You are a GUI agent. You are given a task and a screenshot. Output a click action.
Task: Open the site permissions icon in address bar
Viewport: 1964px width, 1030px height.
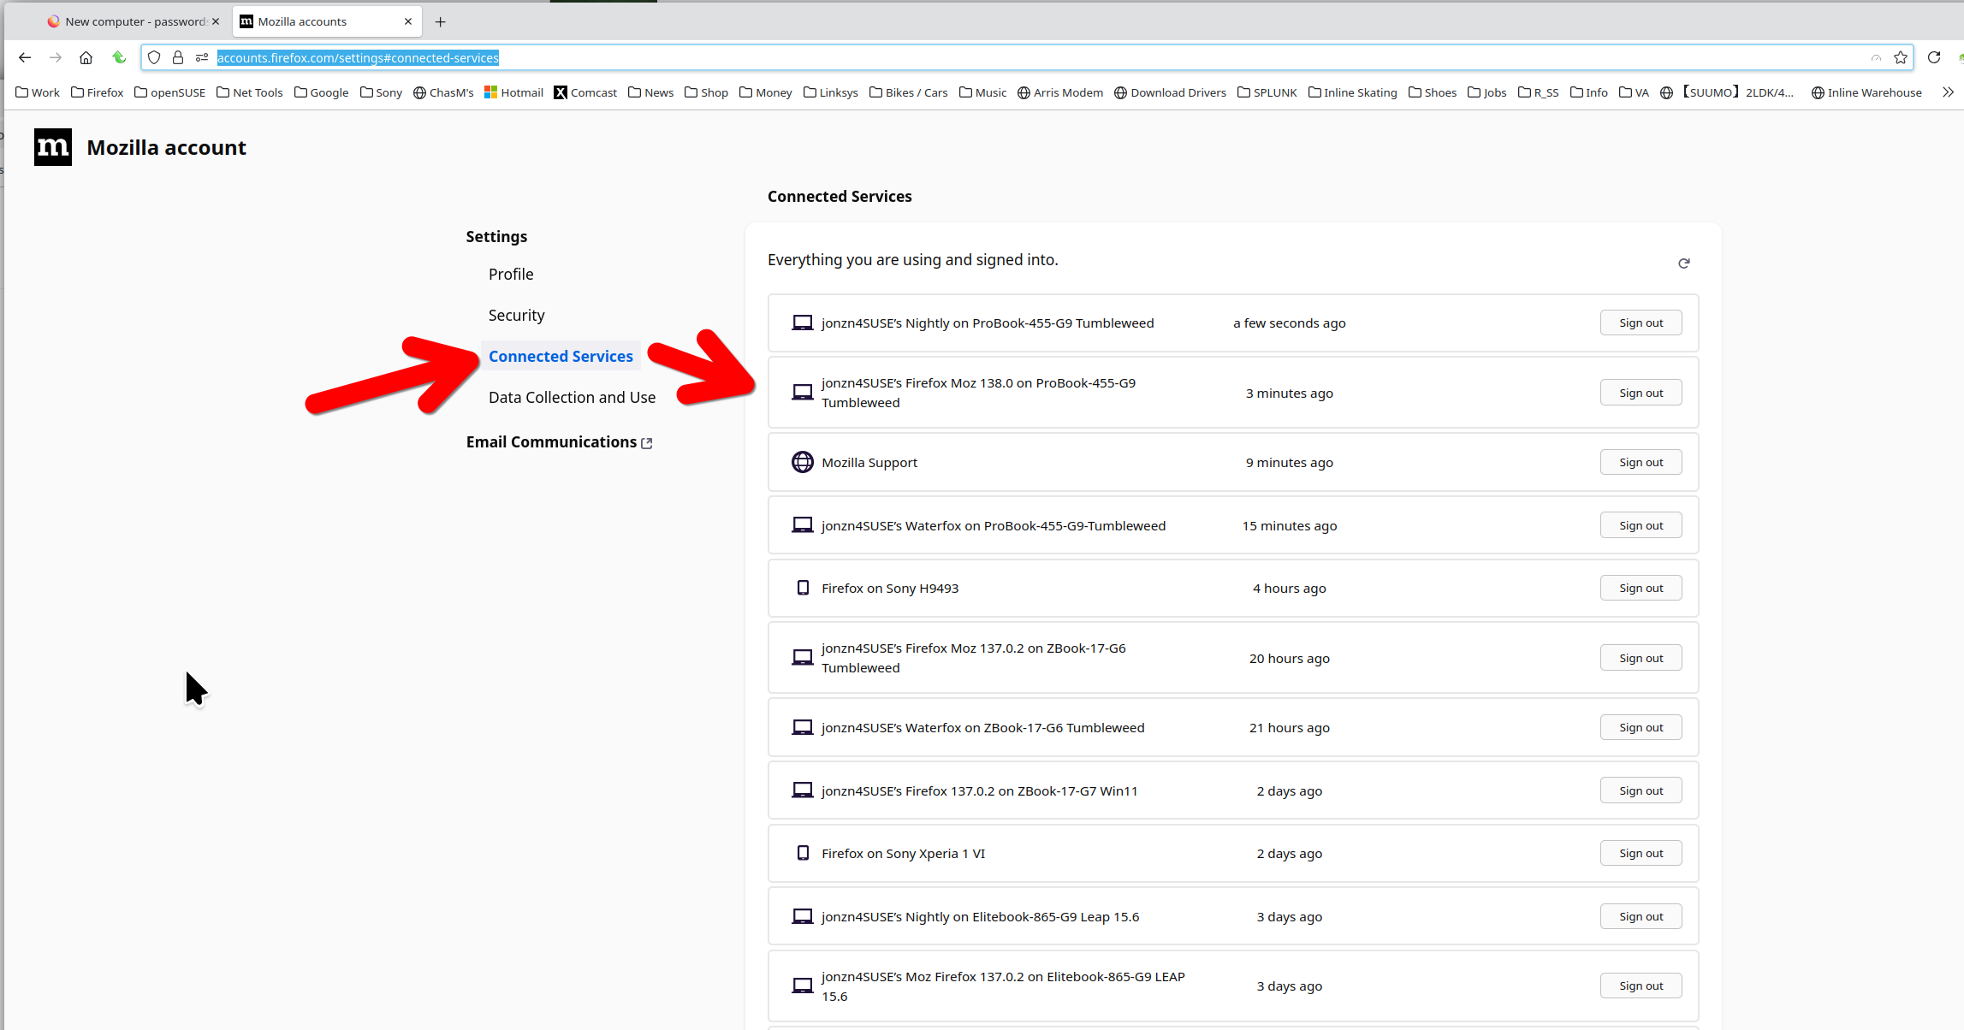tap(202, 57)
